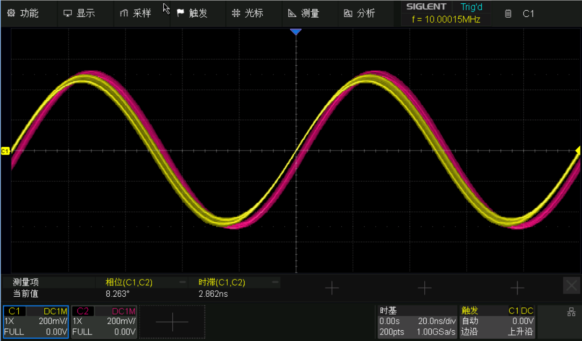
Task: Add measurement in last empty plus slot
Action: [x=517, y=288]
